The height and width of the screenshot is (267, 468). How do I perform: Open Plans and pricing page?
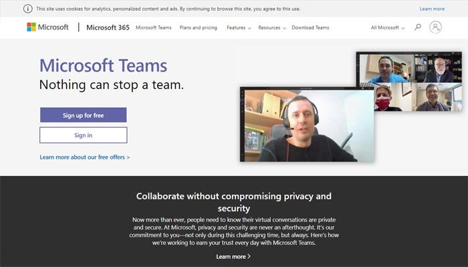click(x=198, y=27)
